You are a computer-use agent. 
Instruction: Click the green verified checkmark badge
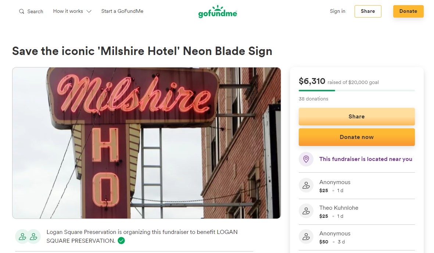[x=121, y=241]
